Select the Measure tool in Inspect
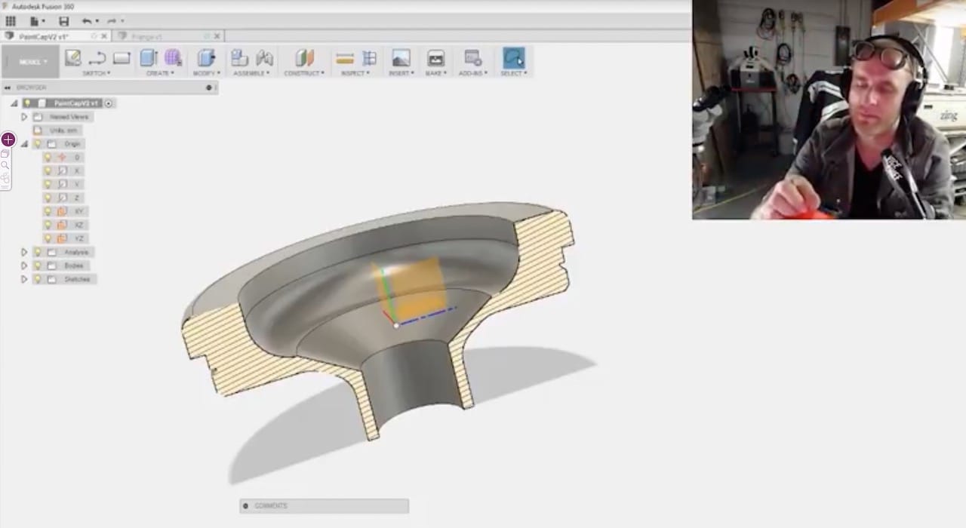The image size is (966, 528). (x=344, y=58)
